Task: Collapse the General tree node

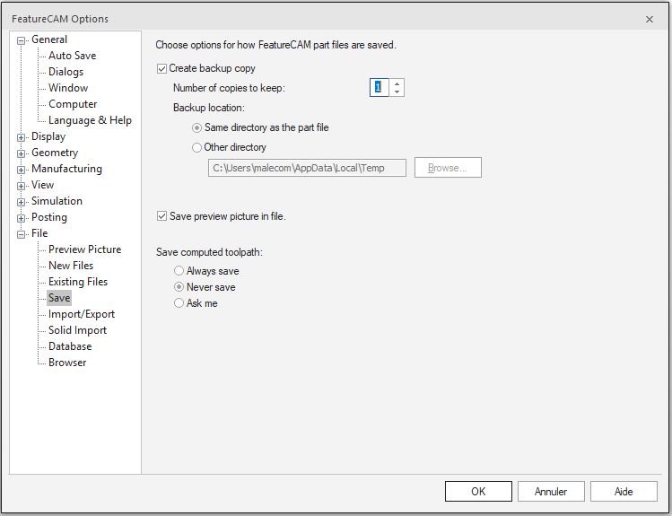Action: 22,39
